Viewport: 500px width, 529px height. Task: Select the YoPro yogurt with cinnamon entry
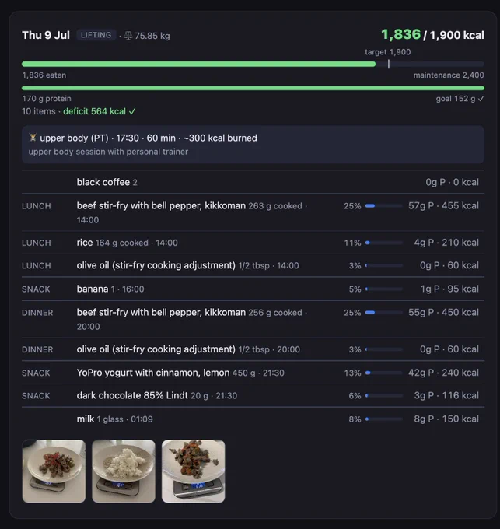[253, 373]
